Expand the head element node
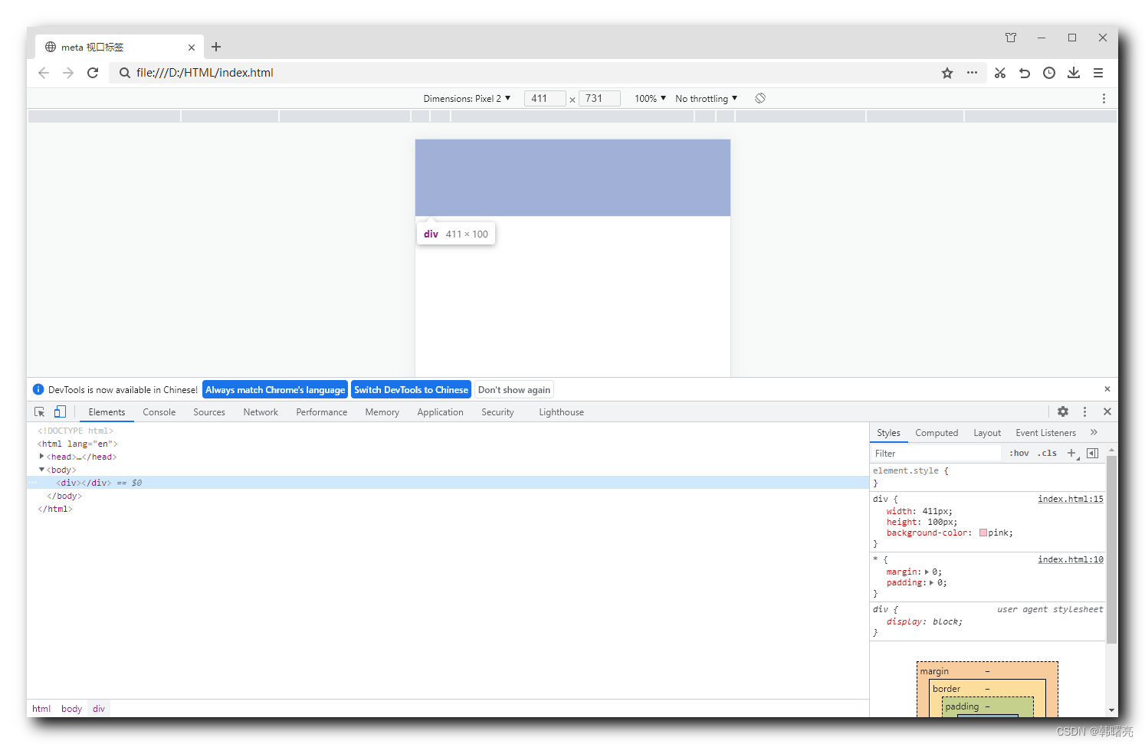The height and width of the screenshot is (744, 1145). 41,457
